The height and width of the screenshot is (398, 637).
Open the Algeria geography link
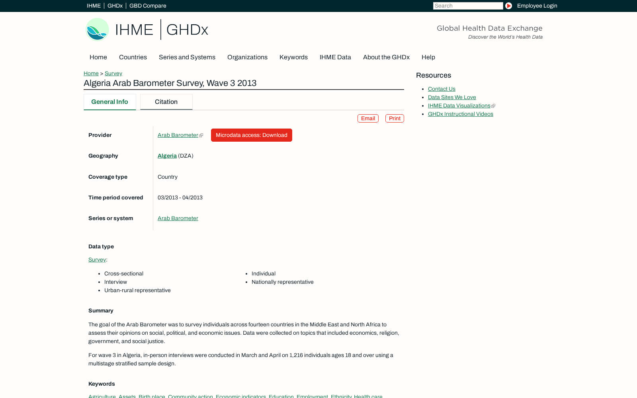(167, 156)
